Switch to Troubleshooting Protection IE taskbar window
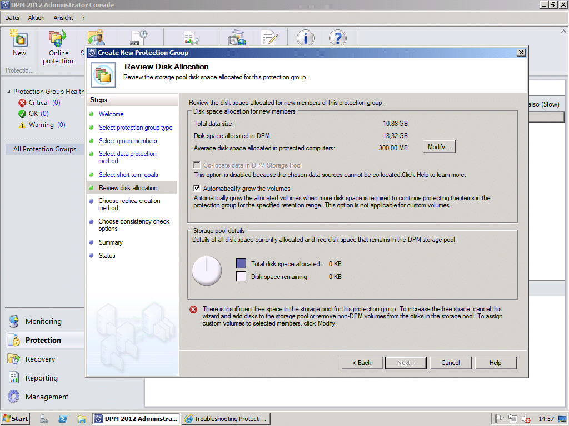 (226, 419)
